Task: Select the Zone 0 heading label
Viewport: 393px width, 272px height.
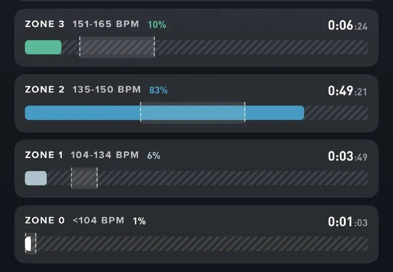Action: [x=45, y=220]
